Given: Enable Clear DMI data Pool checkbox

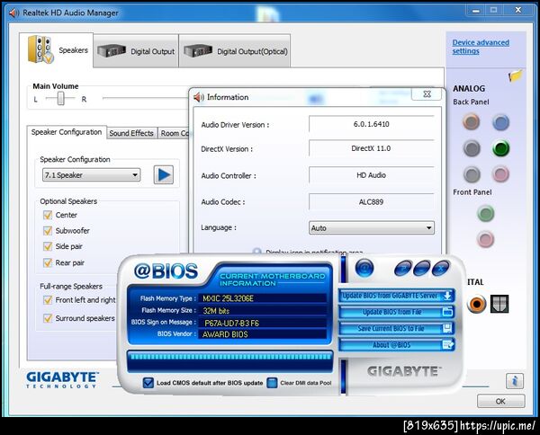Looking at the screenshot, I should [272, 383].
